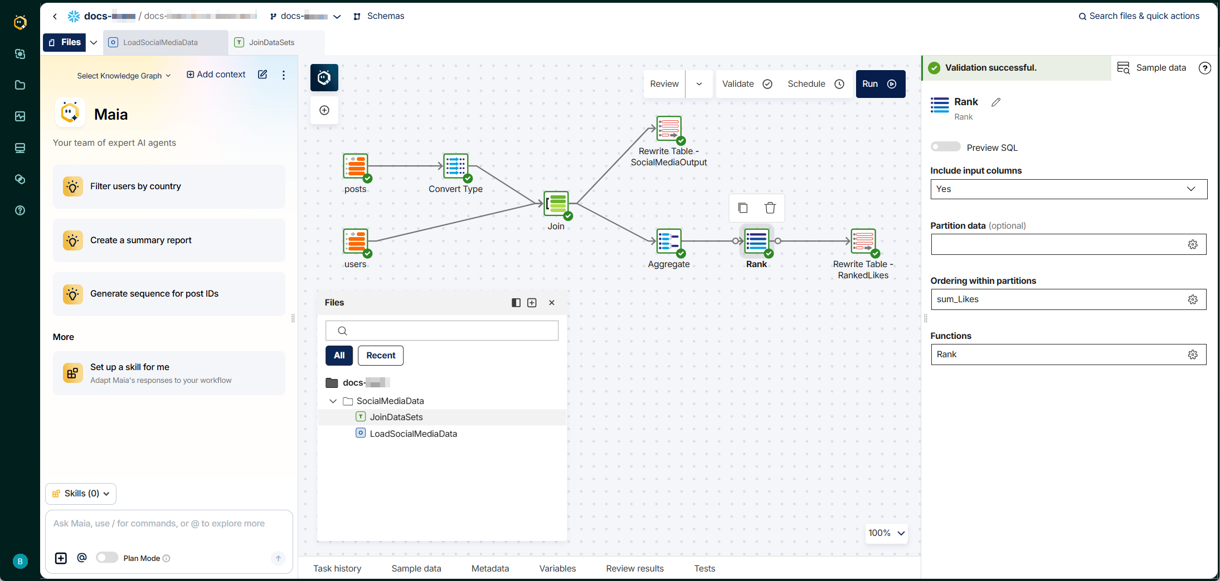Toggle the Preview SQL switch
This screenshot has width=1220, height=581.
point(946,147)
